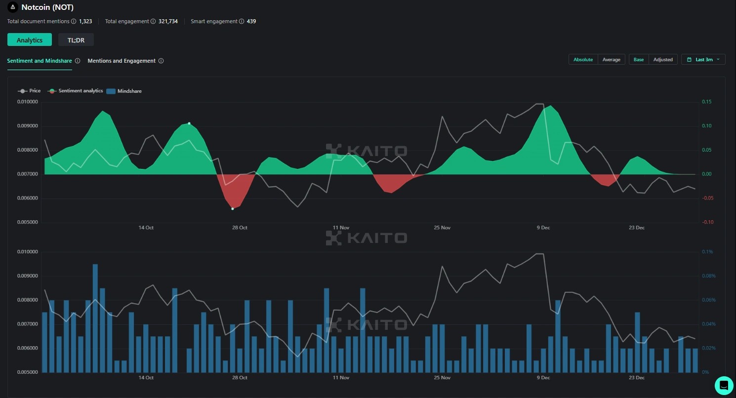
Task: Click the tallest mindshare bar near 0.09%
Action: coord(95,318)
